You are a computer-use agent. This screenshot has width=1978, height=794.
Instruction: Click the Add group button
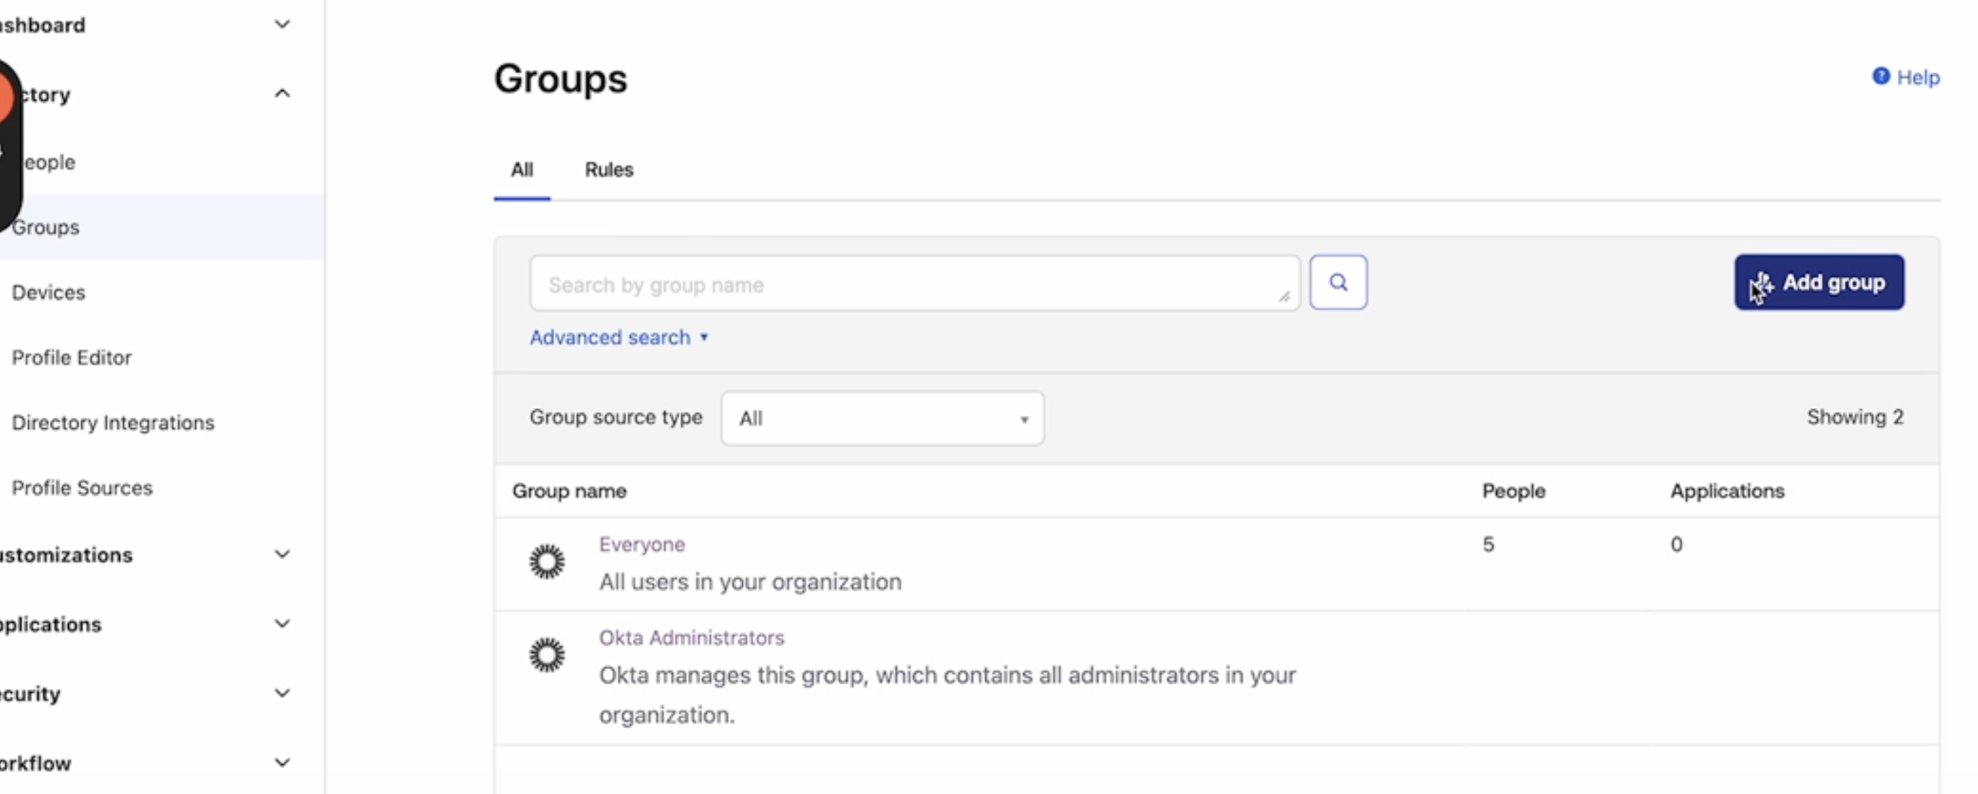tap(1819, 282)
